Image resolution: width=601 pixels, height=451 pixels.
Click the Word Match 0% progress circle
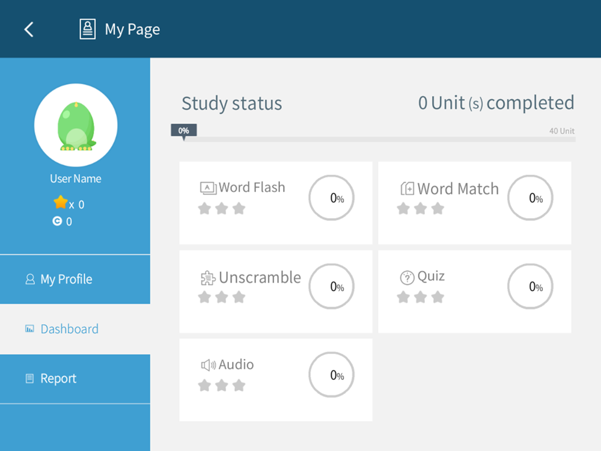point(531,198)
